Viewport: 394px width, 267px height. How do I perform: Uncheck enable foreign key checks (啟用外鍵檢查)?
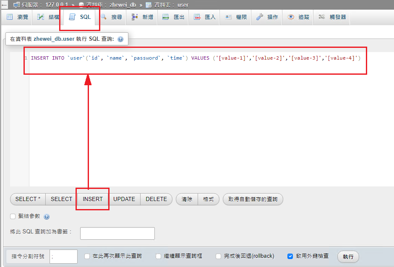point(290,256)
